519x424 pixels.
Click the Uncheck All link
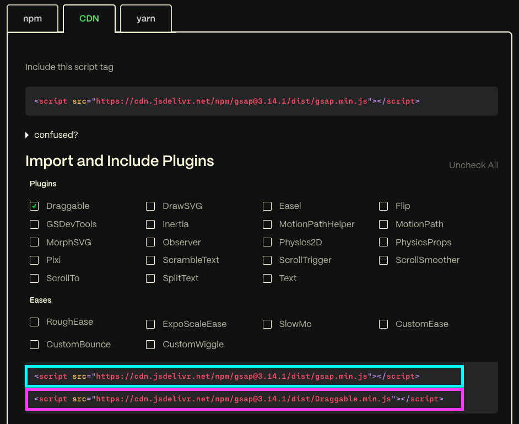tap(473, 165)
